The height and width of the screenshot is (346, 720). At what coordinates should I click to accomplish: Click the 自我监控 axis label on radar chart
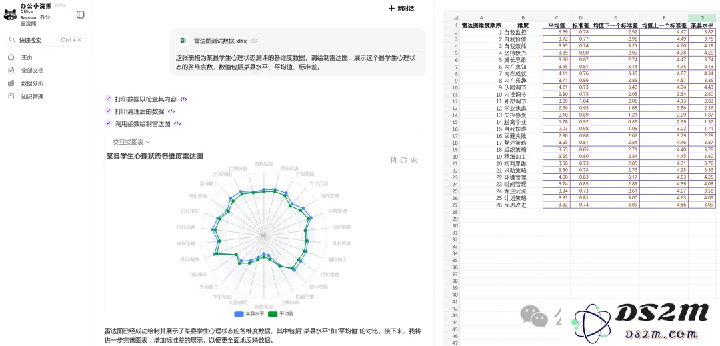point(263,163)
